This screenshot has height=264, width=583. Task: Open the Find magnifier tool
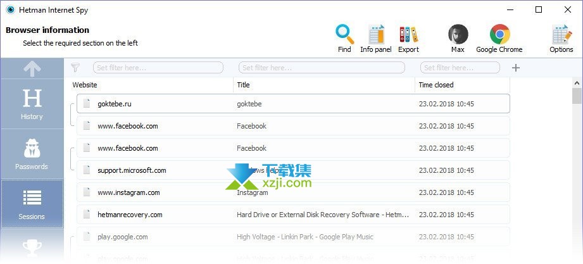344,39
